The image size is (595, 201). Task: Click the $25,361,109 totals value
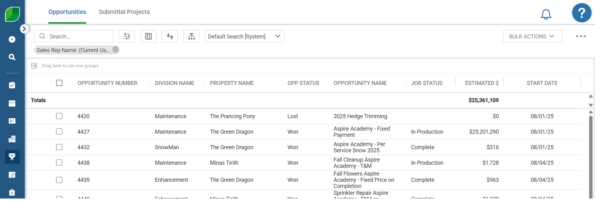(484, 100)
